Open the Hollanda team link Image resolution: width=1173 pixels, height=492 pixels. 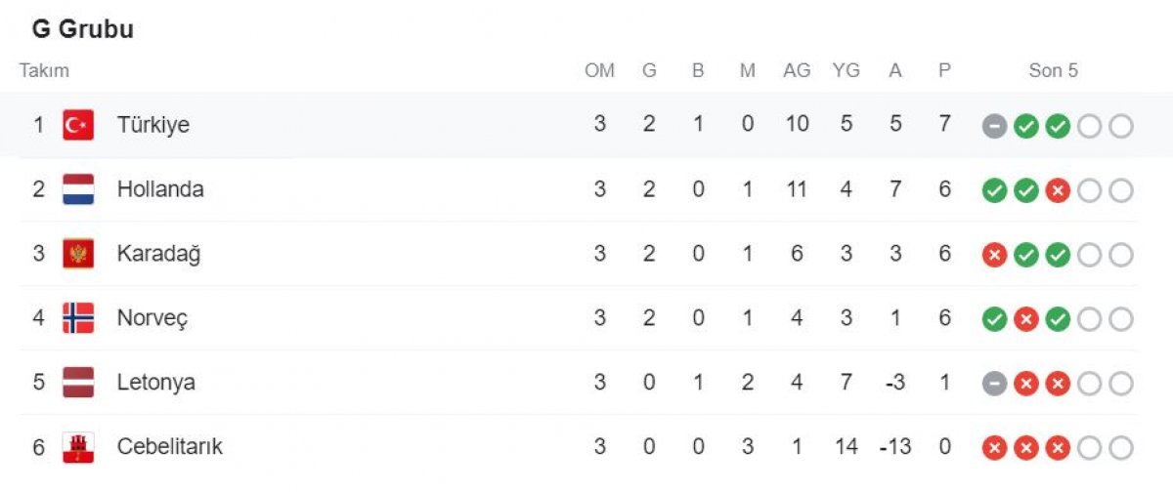click(x=160, y=189)
